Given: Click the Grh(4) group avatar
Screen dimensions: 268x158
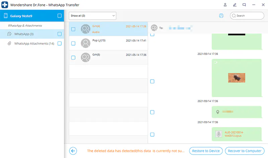Looking at the screenshot, I should tap(85, 29).
